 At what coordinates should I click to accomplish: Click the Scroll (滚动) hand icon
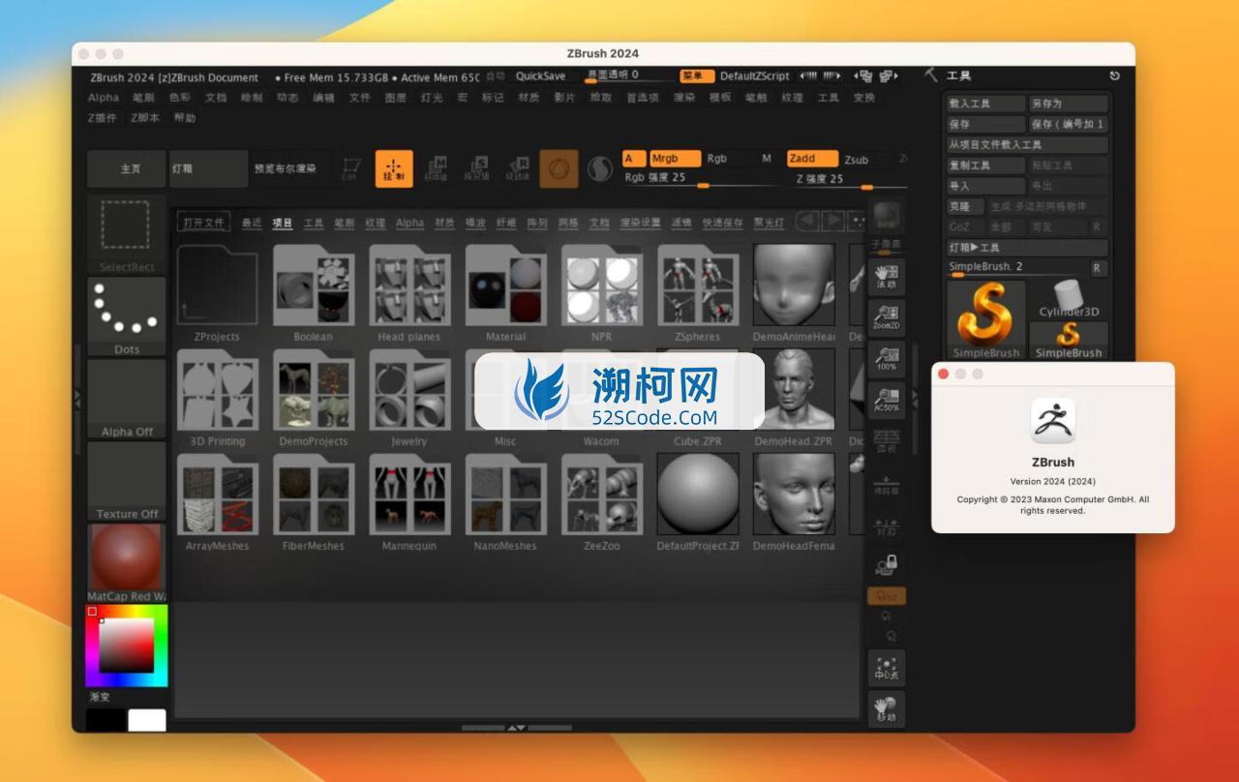(x=887, y=277)
